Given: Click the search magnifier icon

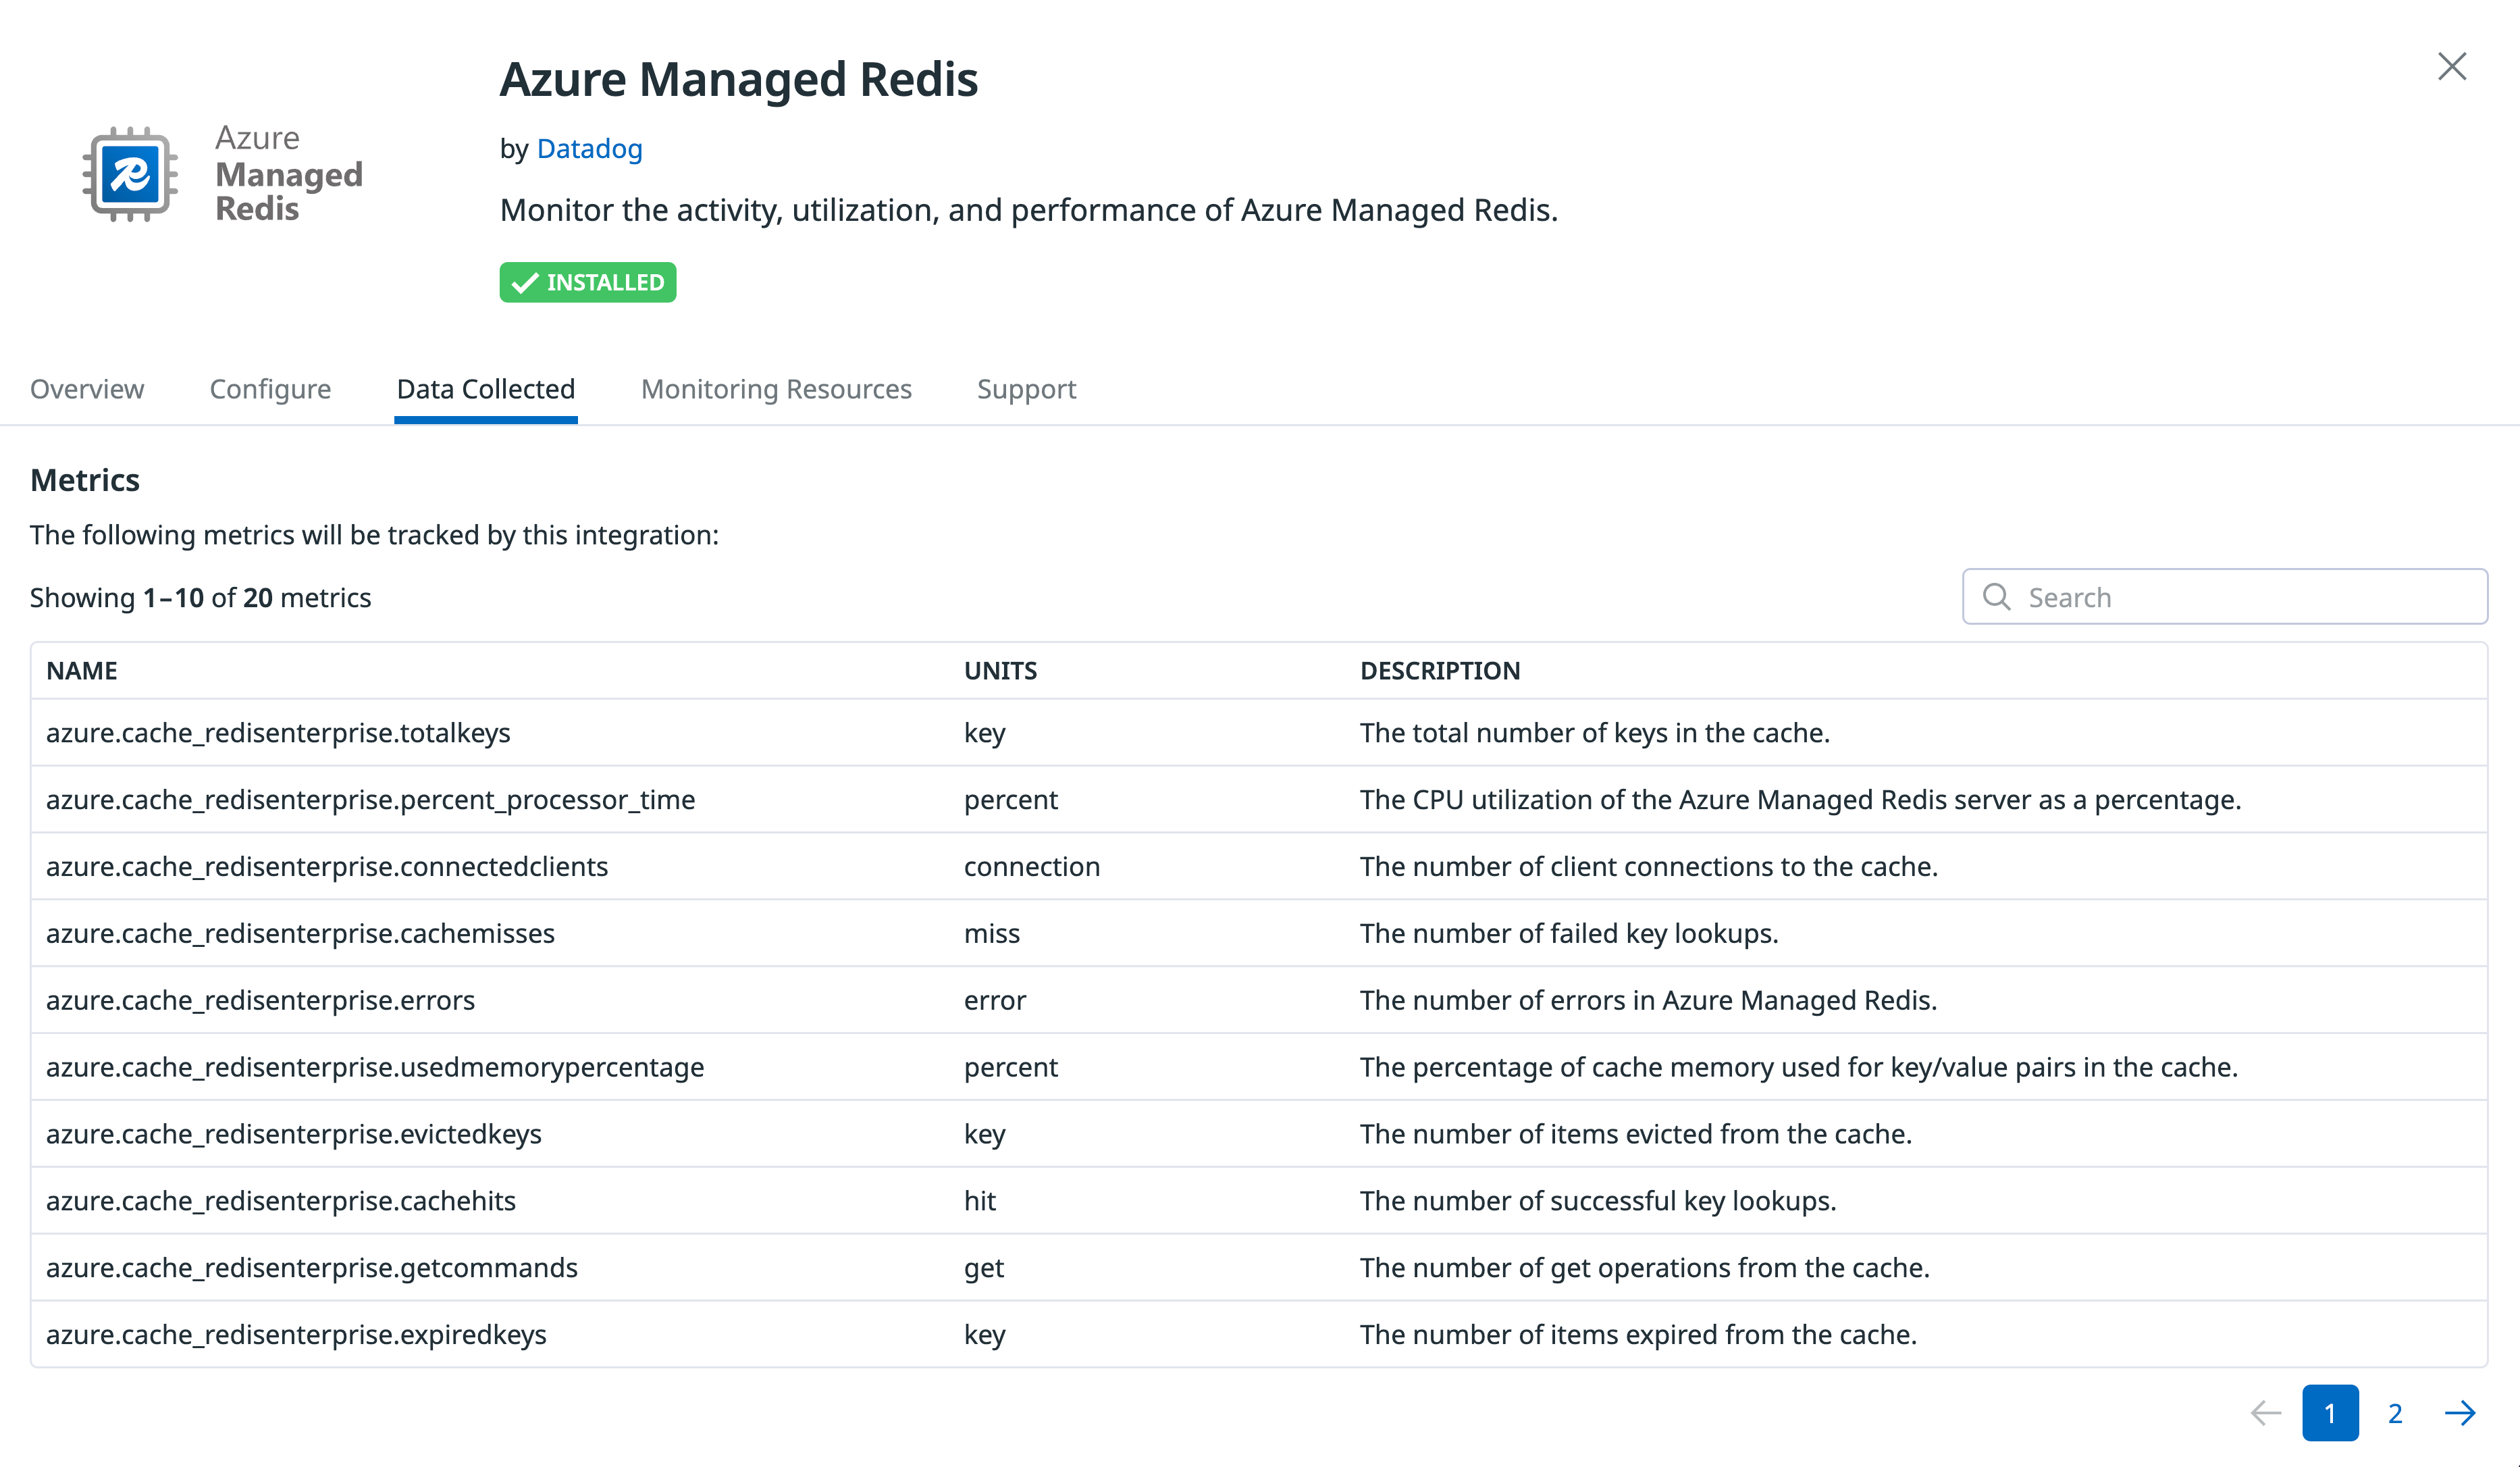Looking at the screenshot, I should tap(1996, 597).
